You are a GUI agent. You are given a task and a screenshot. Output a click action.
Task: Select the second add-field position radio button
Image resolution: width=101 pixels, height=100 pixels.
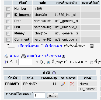(x=91, y=62)
